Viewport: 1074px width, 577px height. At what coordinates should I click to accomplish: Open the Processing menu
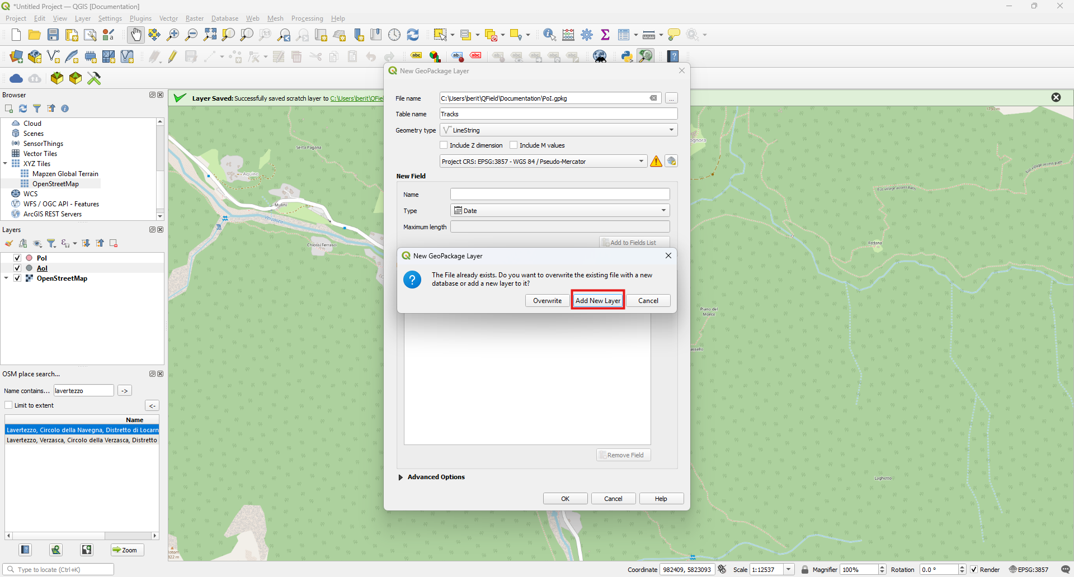[307, 18]
